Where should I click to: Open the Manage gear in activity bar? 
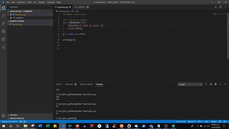(3, 116)
